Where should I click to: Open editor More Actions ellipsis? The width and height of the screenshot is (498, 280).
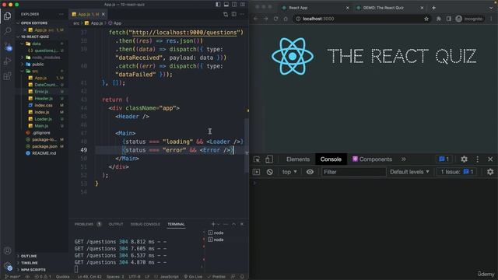coord(242,14)
